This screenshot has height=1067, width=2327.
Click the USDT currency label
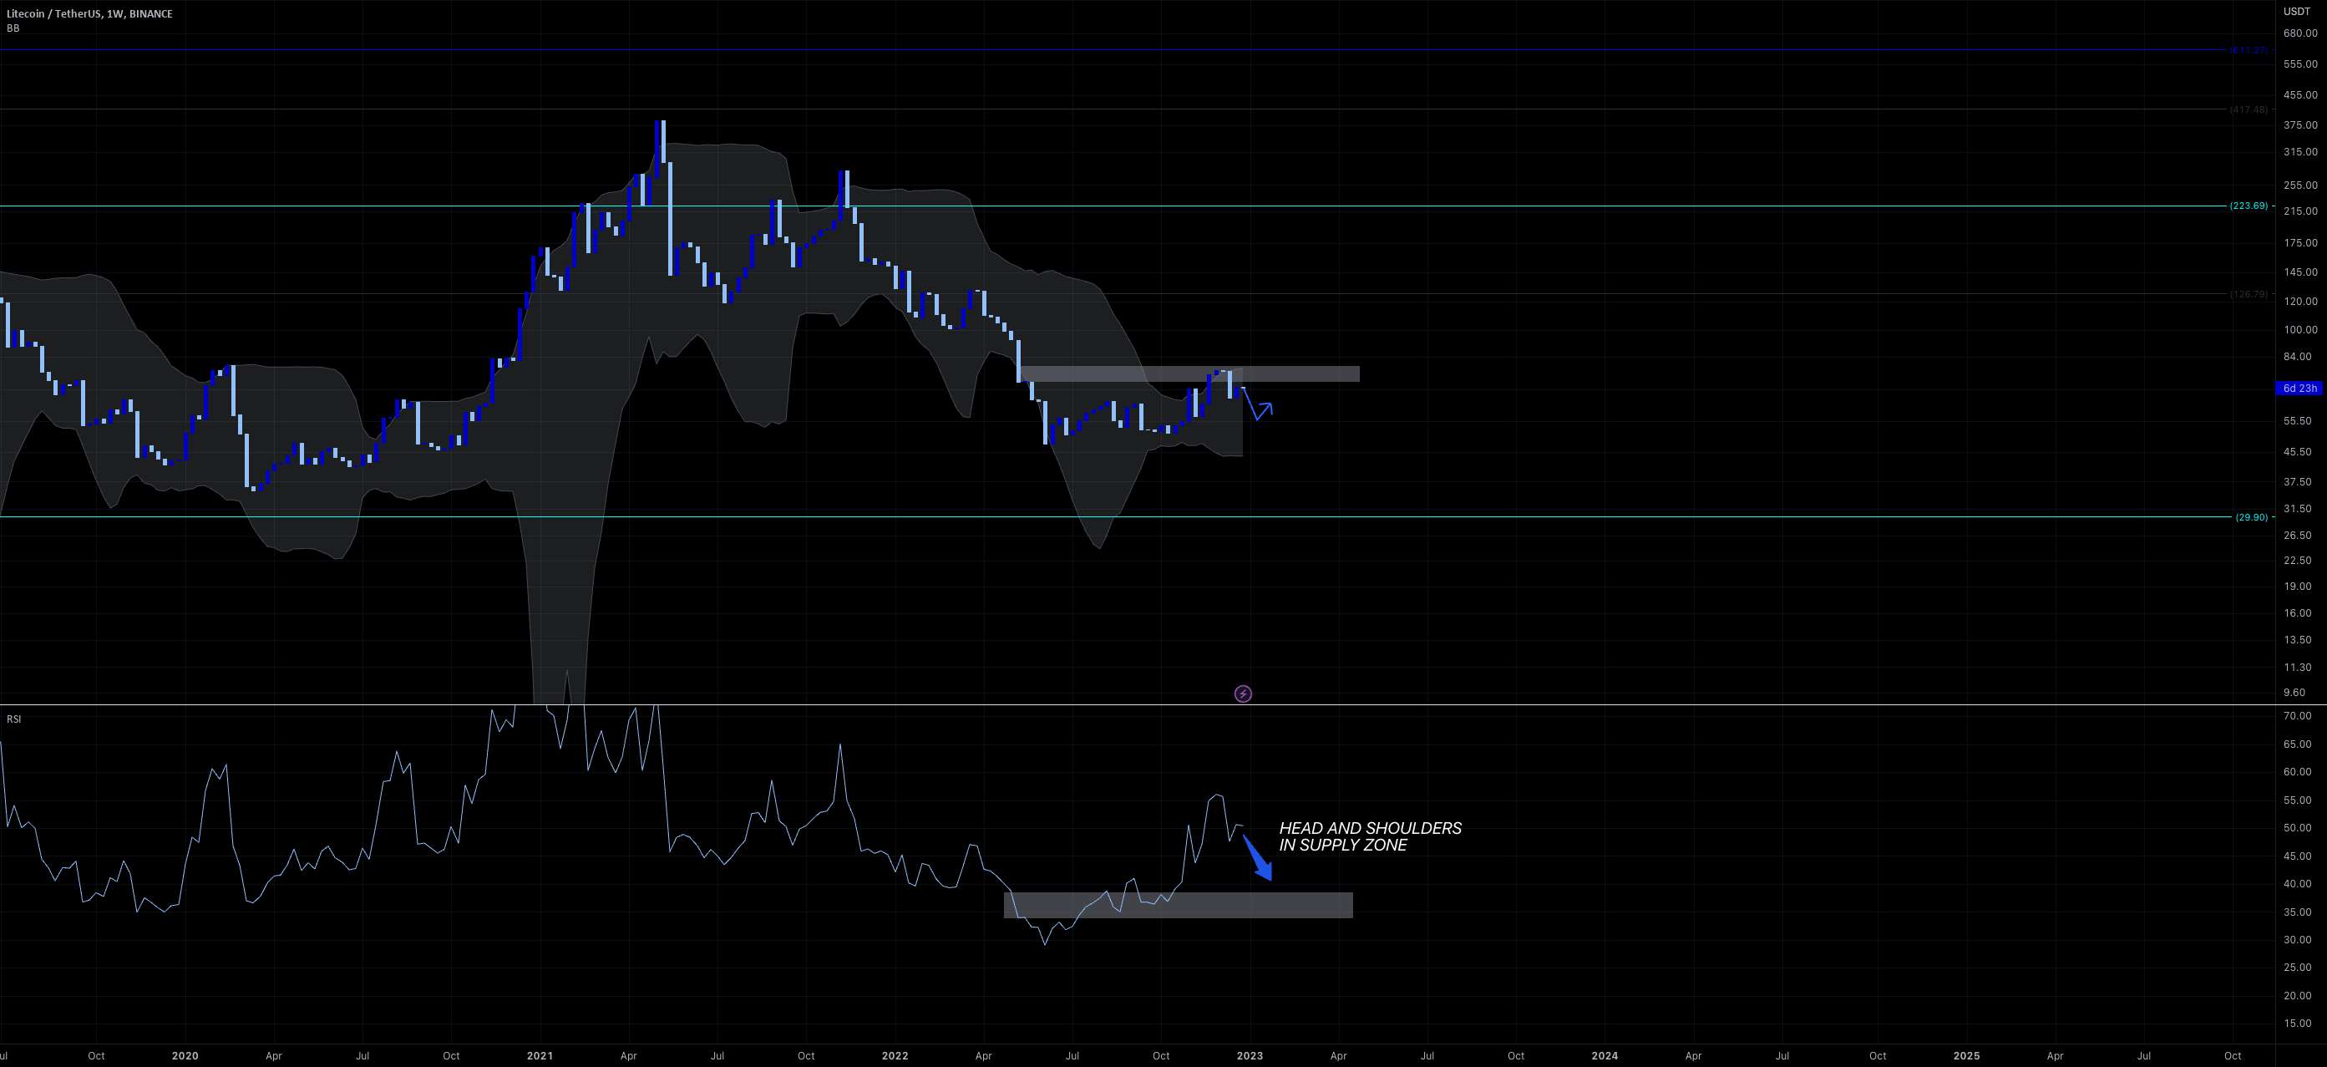(x=2298, y=12)
